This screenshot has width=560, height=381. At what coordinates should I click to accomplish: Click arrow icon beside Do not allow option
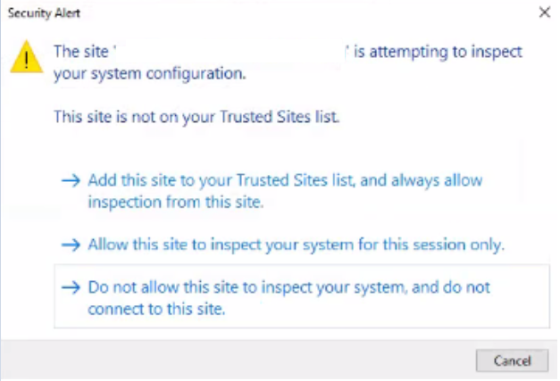click(x=71, y=288)
